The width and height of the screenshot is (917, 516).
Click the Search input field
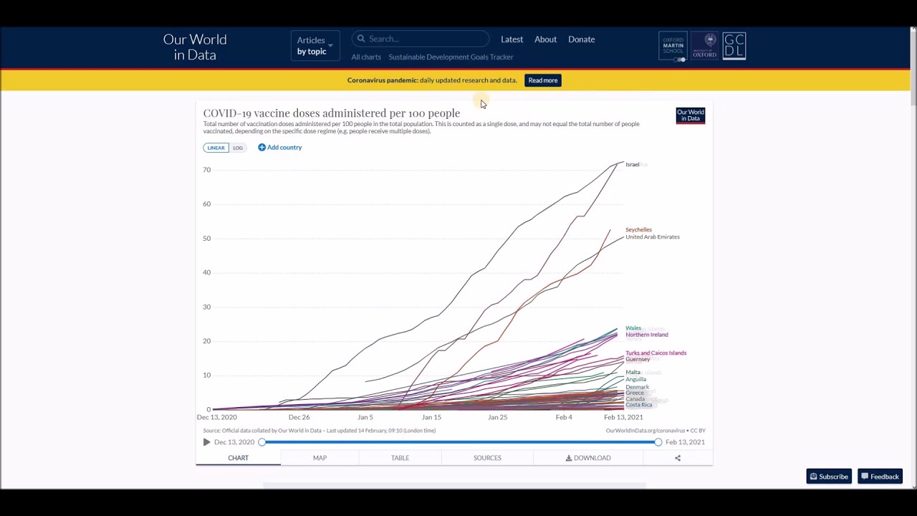(426, 39)
